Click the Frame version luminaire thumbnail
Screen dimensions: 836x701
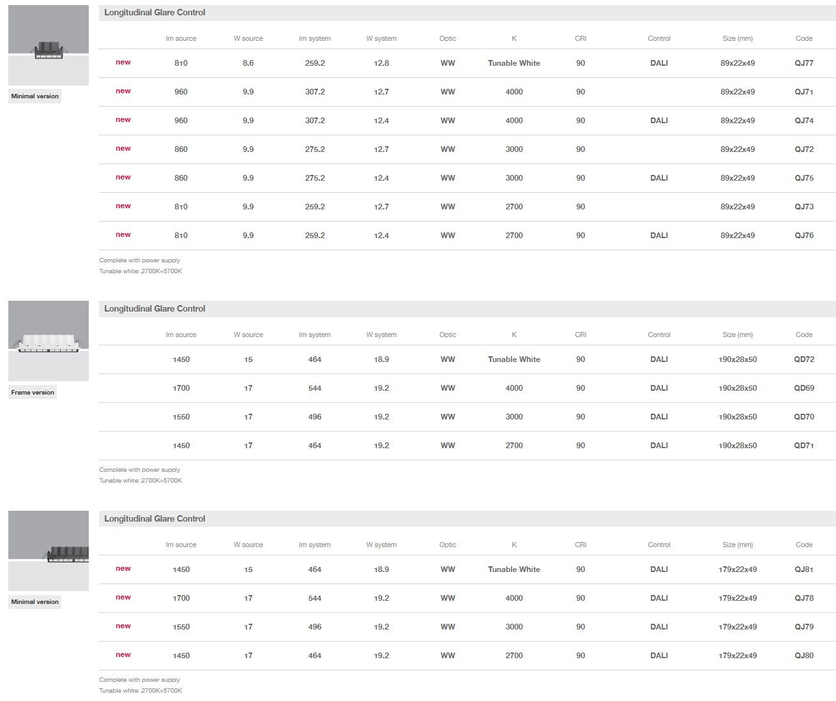pyautogui.click(x=49, y=341)
